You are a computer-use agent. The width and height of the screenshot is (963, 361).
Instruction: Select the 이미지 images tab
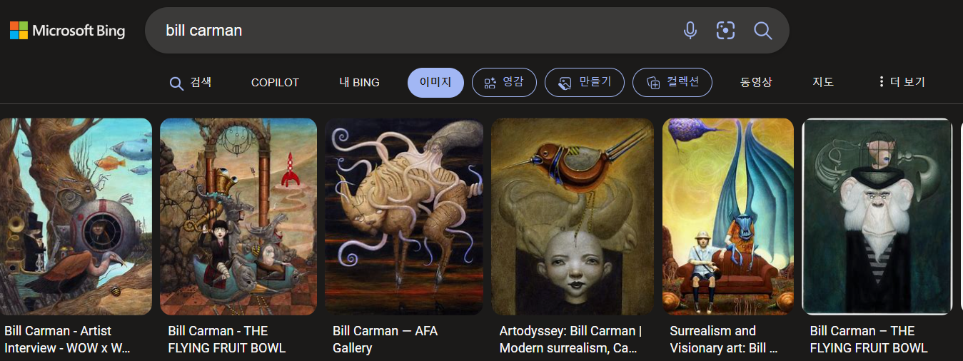click(435, 82)
